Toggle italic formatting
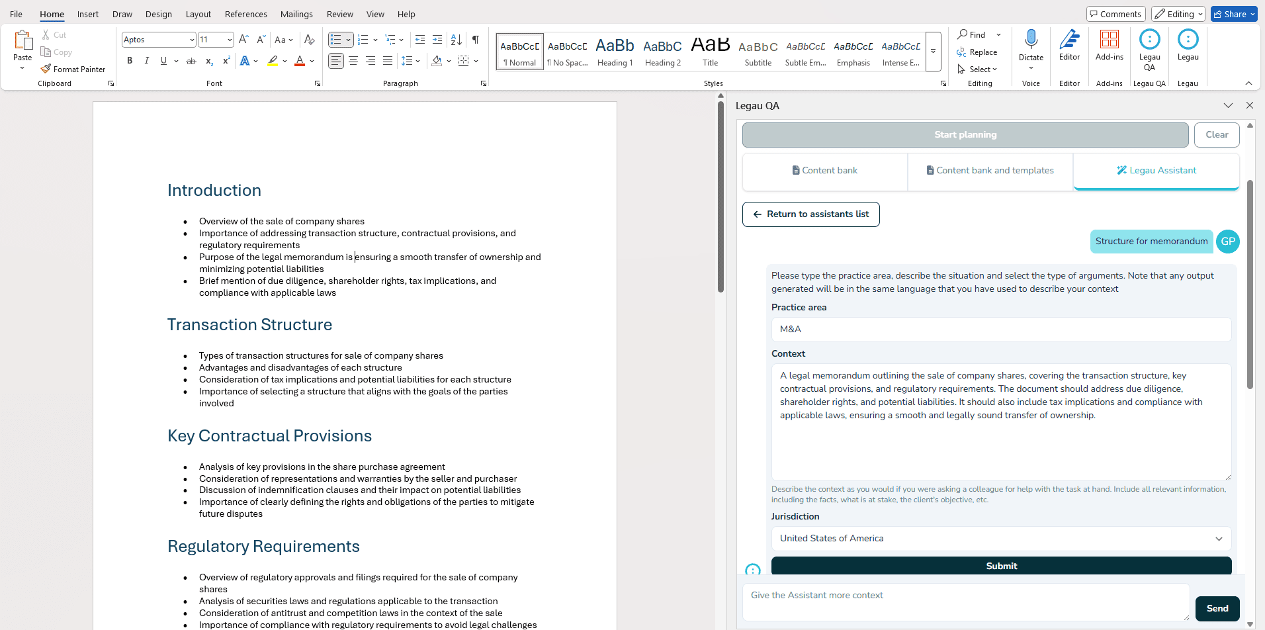This screenshot has height=630, width=1265. pos(146,61)
